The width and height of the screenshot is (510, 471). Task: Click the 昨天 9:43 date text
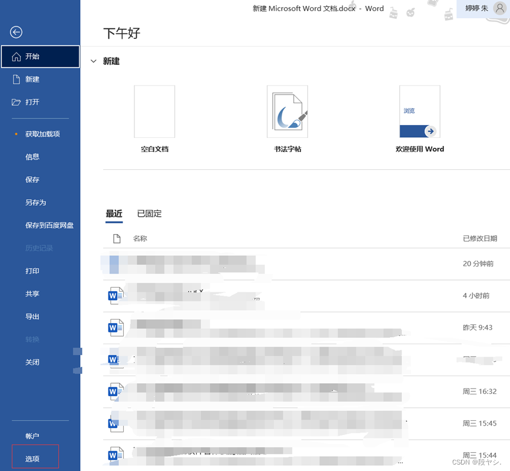pos(478,328)
